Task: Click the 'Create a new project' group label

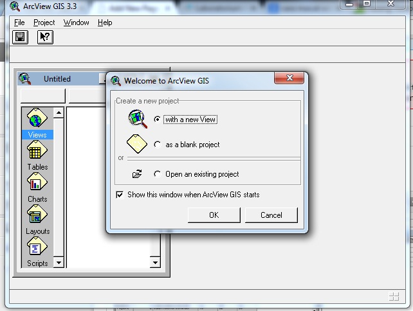Action: (147, 101)
